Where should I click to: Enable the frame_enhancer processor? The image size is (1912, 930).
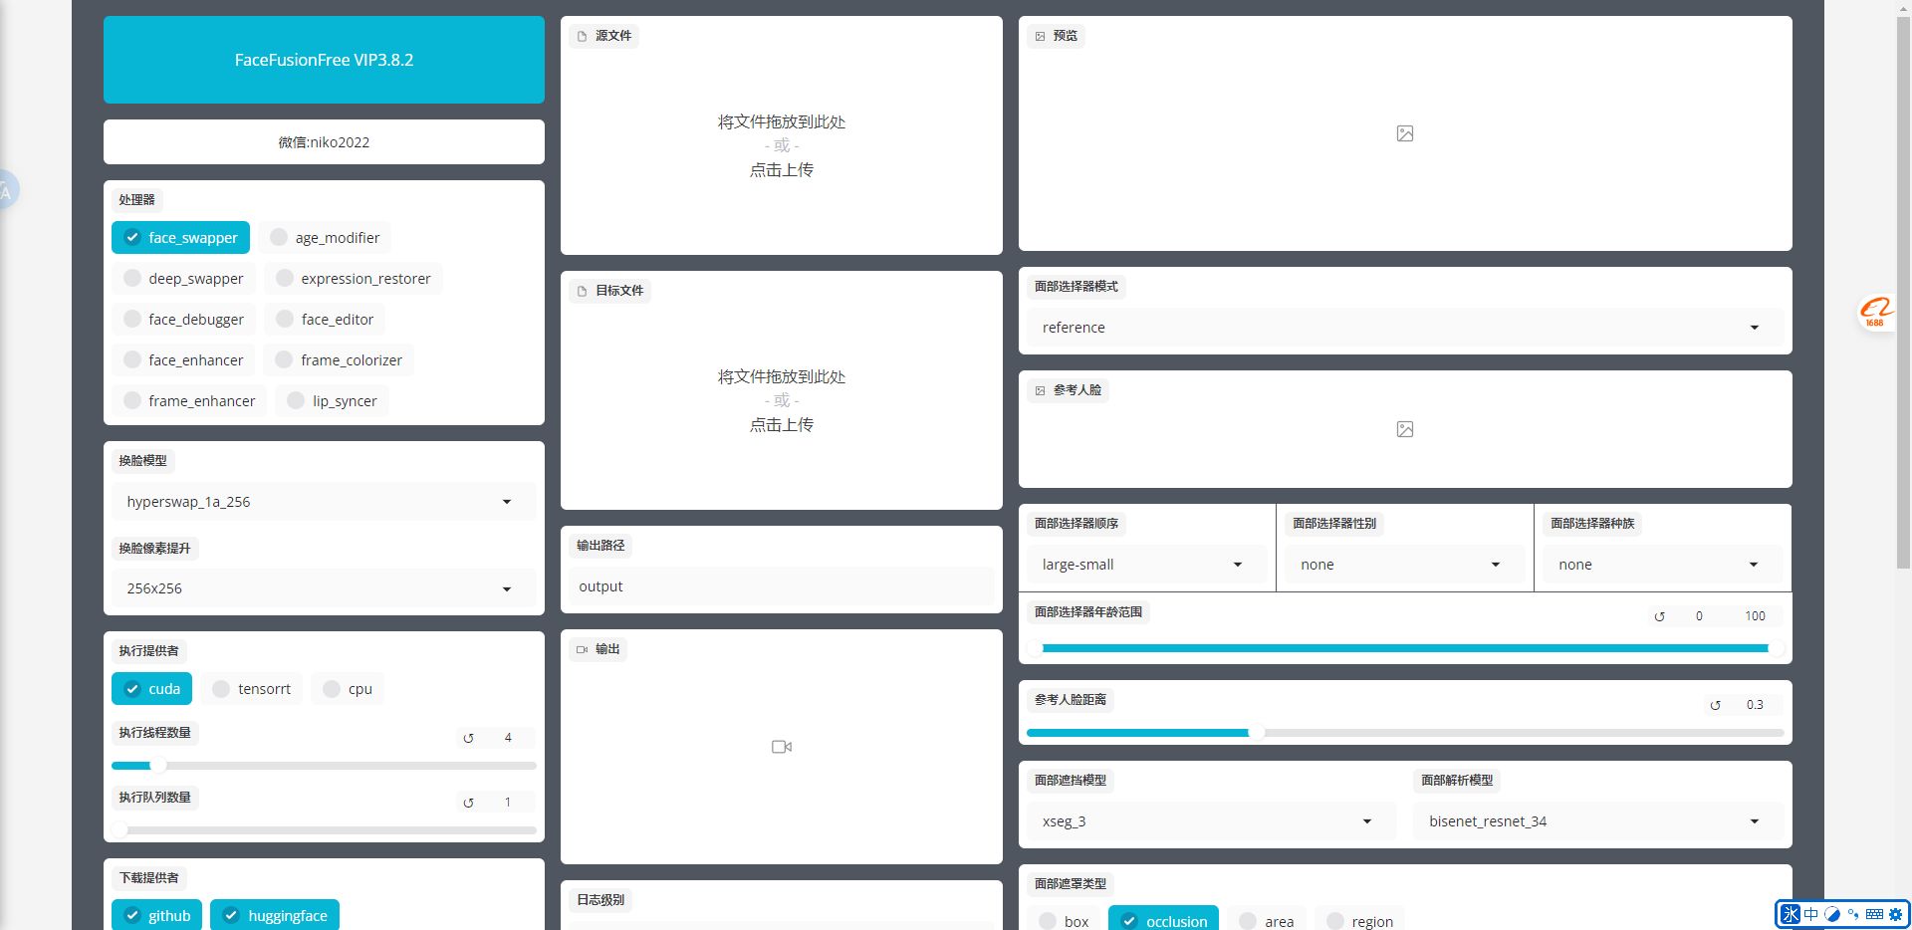tap(189, 401)
